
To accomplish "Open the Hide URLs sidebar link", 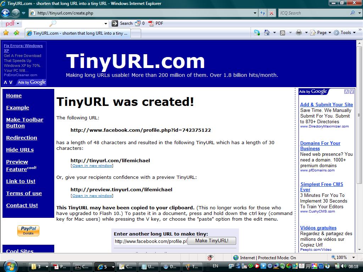I will coord(20,150).
